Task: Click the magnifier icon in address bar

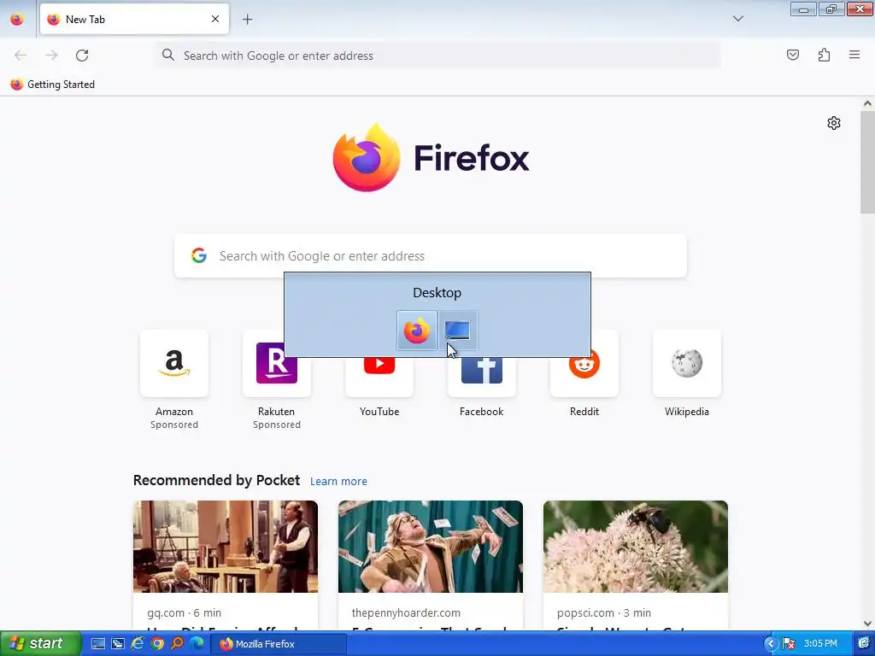Action: point(168,55)
